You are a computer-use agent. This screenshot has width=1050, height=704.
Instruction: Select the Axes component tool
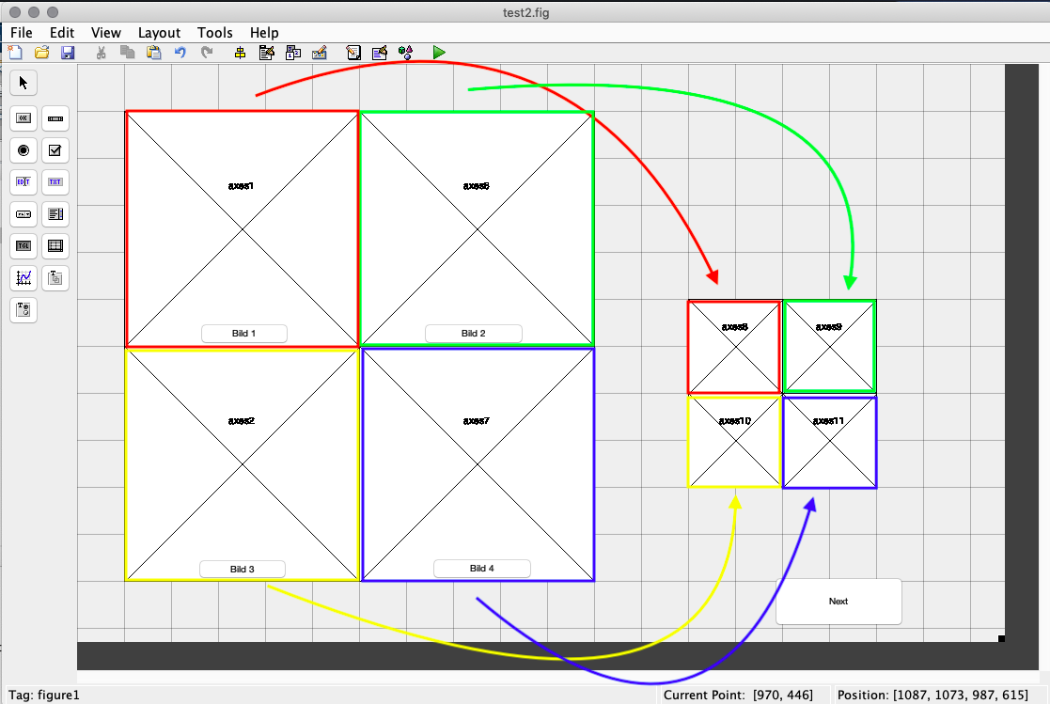[x=24, y=277]
